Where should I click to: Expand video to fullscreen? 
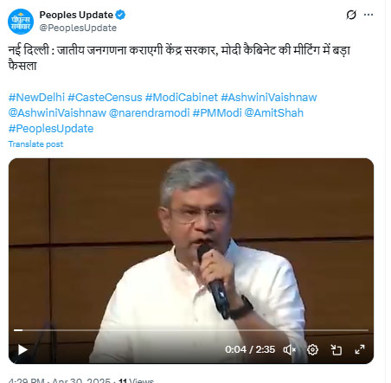point(360,350)
